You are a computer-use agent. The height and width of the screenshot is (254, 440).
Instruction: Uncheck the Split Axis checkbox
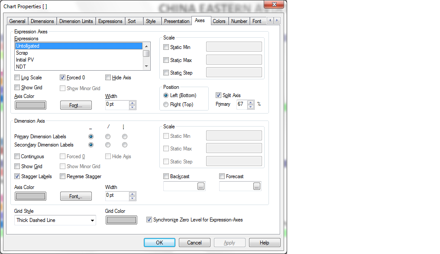219,95
